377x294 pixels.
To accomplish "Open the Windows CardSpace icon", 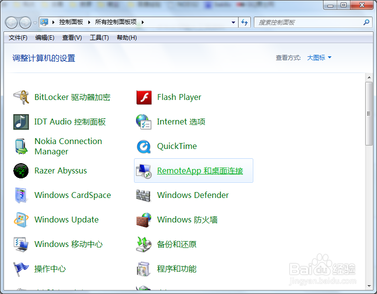I will [x=21, y=196].
